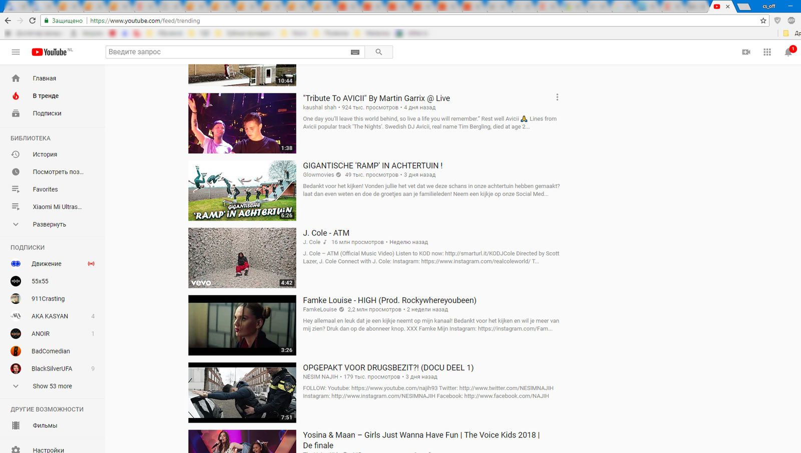The height and width of the screenshot is (453, 801).
Task: Open the upload video camera icon
Action: point(746,52)
